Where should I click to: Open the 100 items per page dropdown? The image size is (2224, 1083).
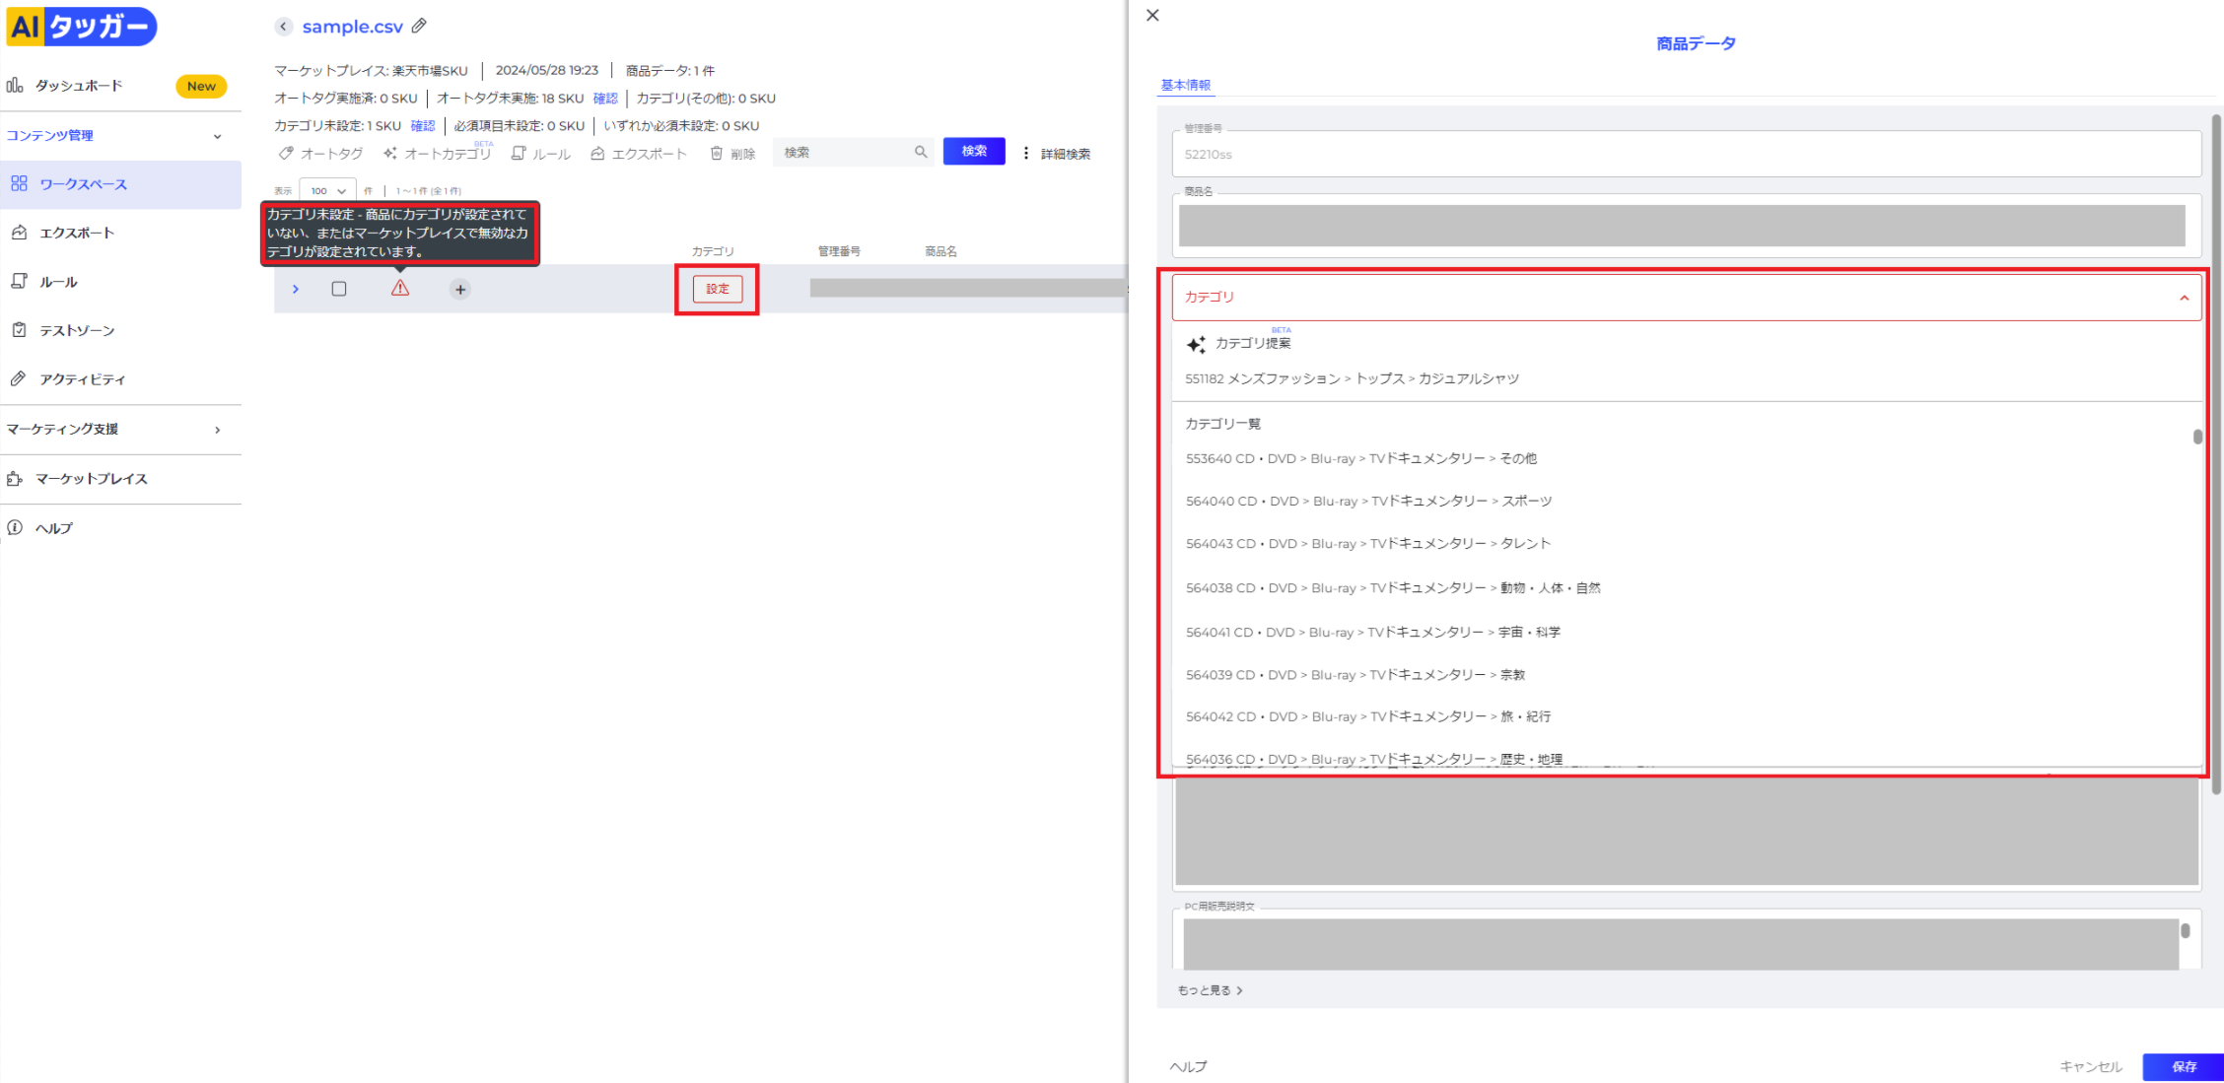tap(328, 191)
